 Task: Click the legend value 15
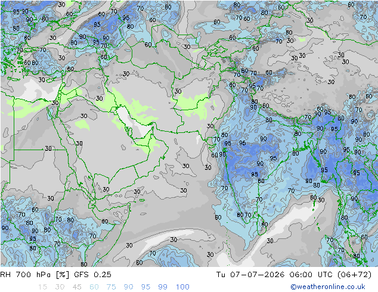pos(42,287)
